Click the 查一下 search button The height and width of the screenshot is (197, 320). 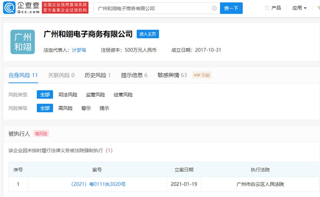231,8
